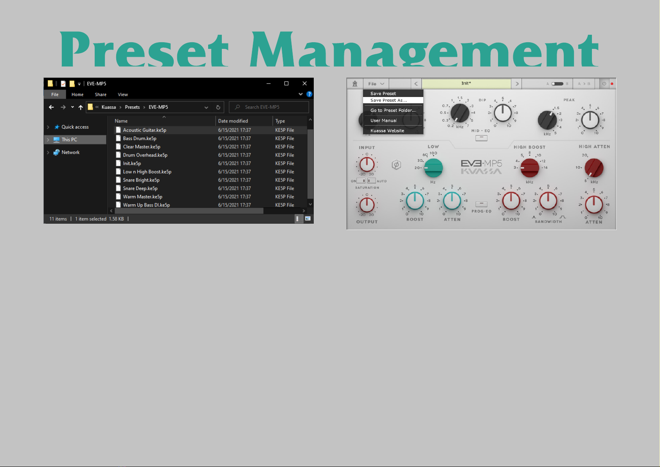
Task: Click the file list horizontal scrollbar
Action: pos(189,211)
